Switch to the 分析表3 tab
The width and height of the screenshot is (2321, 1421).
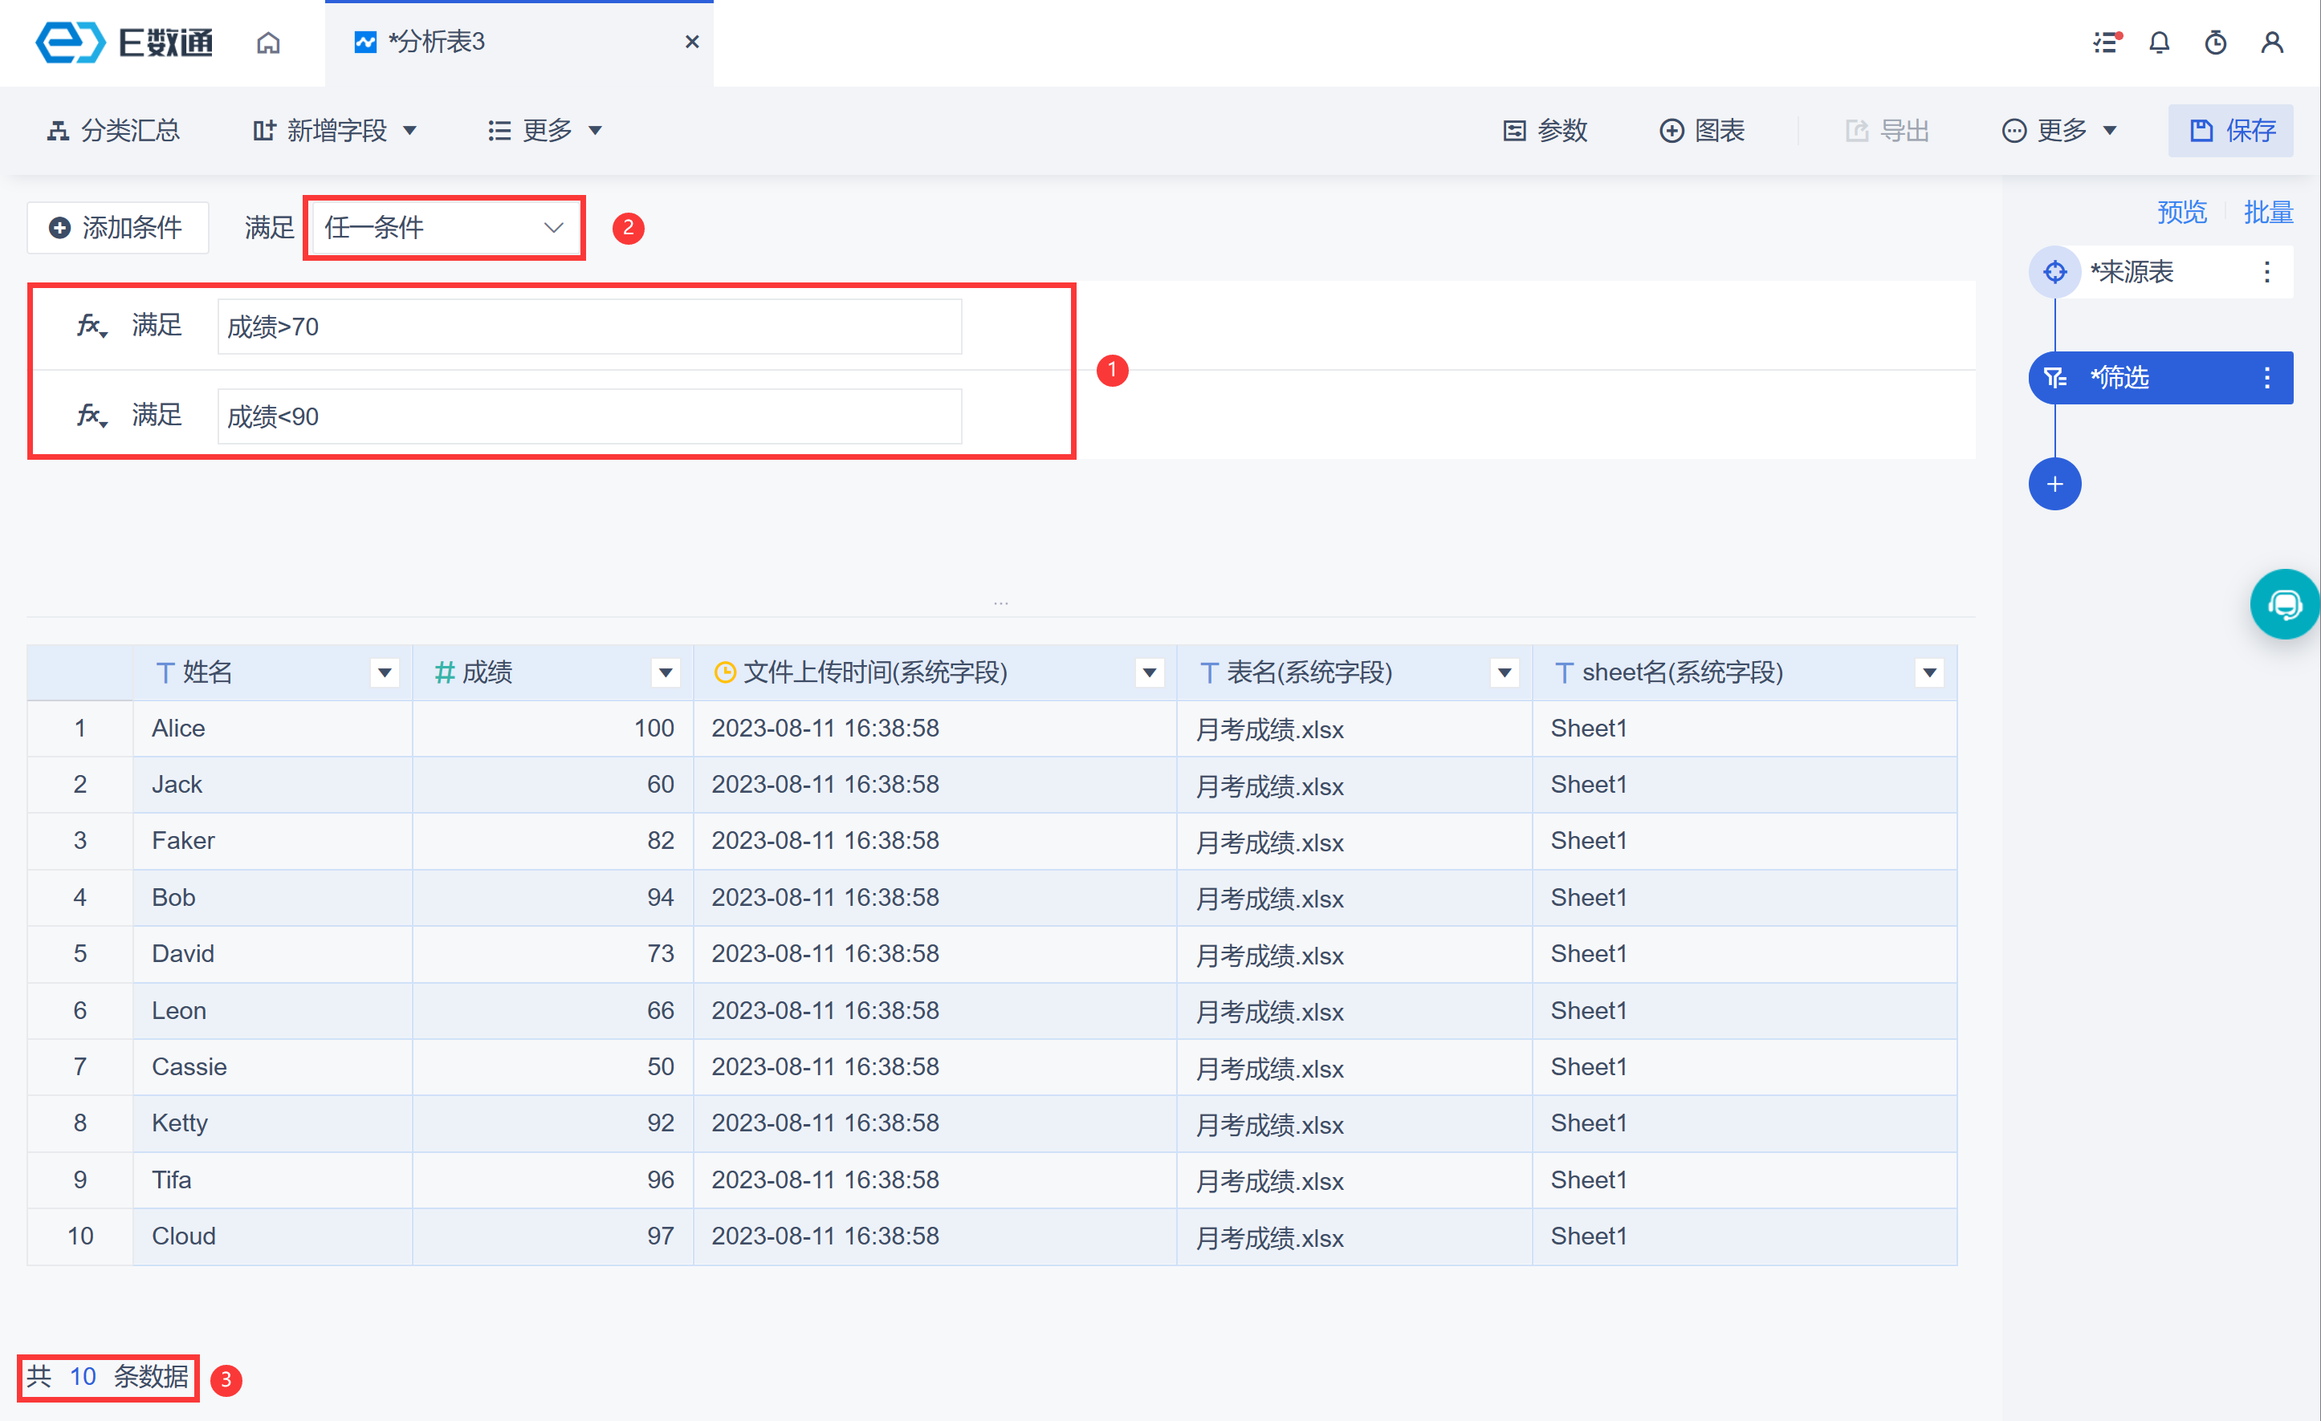point(437,43)
